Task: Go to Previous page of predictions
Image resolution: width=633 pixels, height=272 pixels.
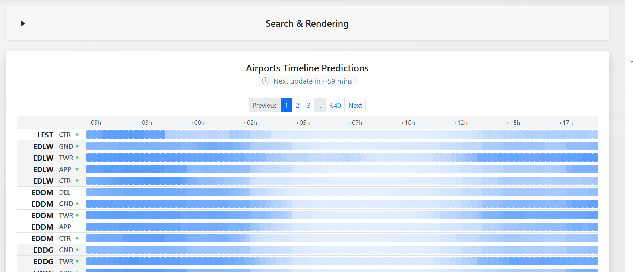Action: pyautogui.click(x=265, y=106)
